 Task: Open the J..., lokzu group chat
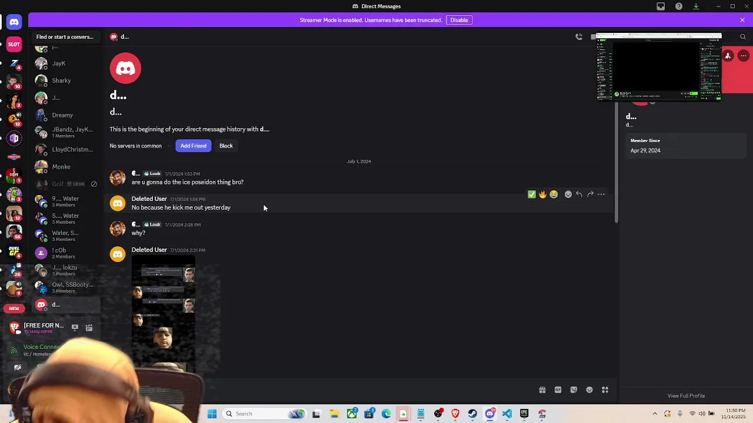click(x=66, y=270)
